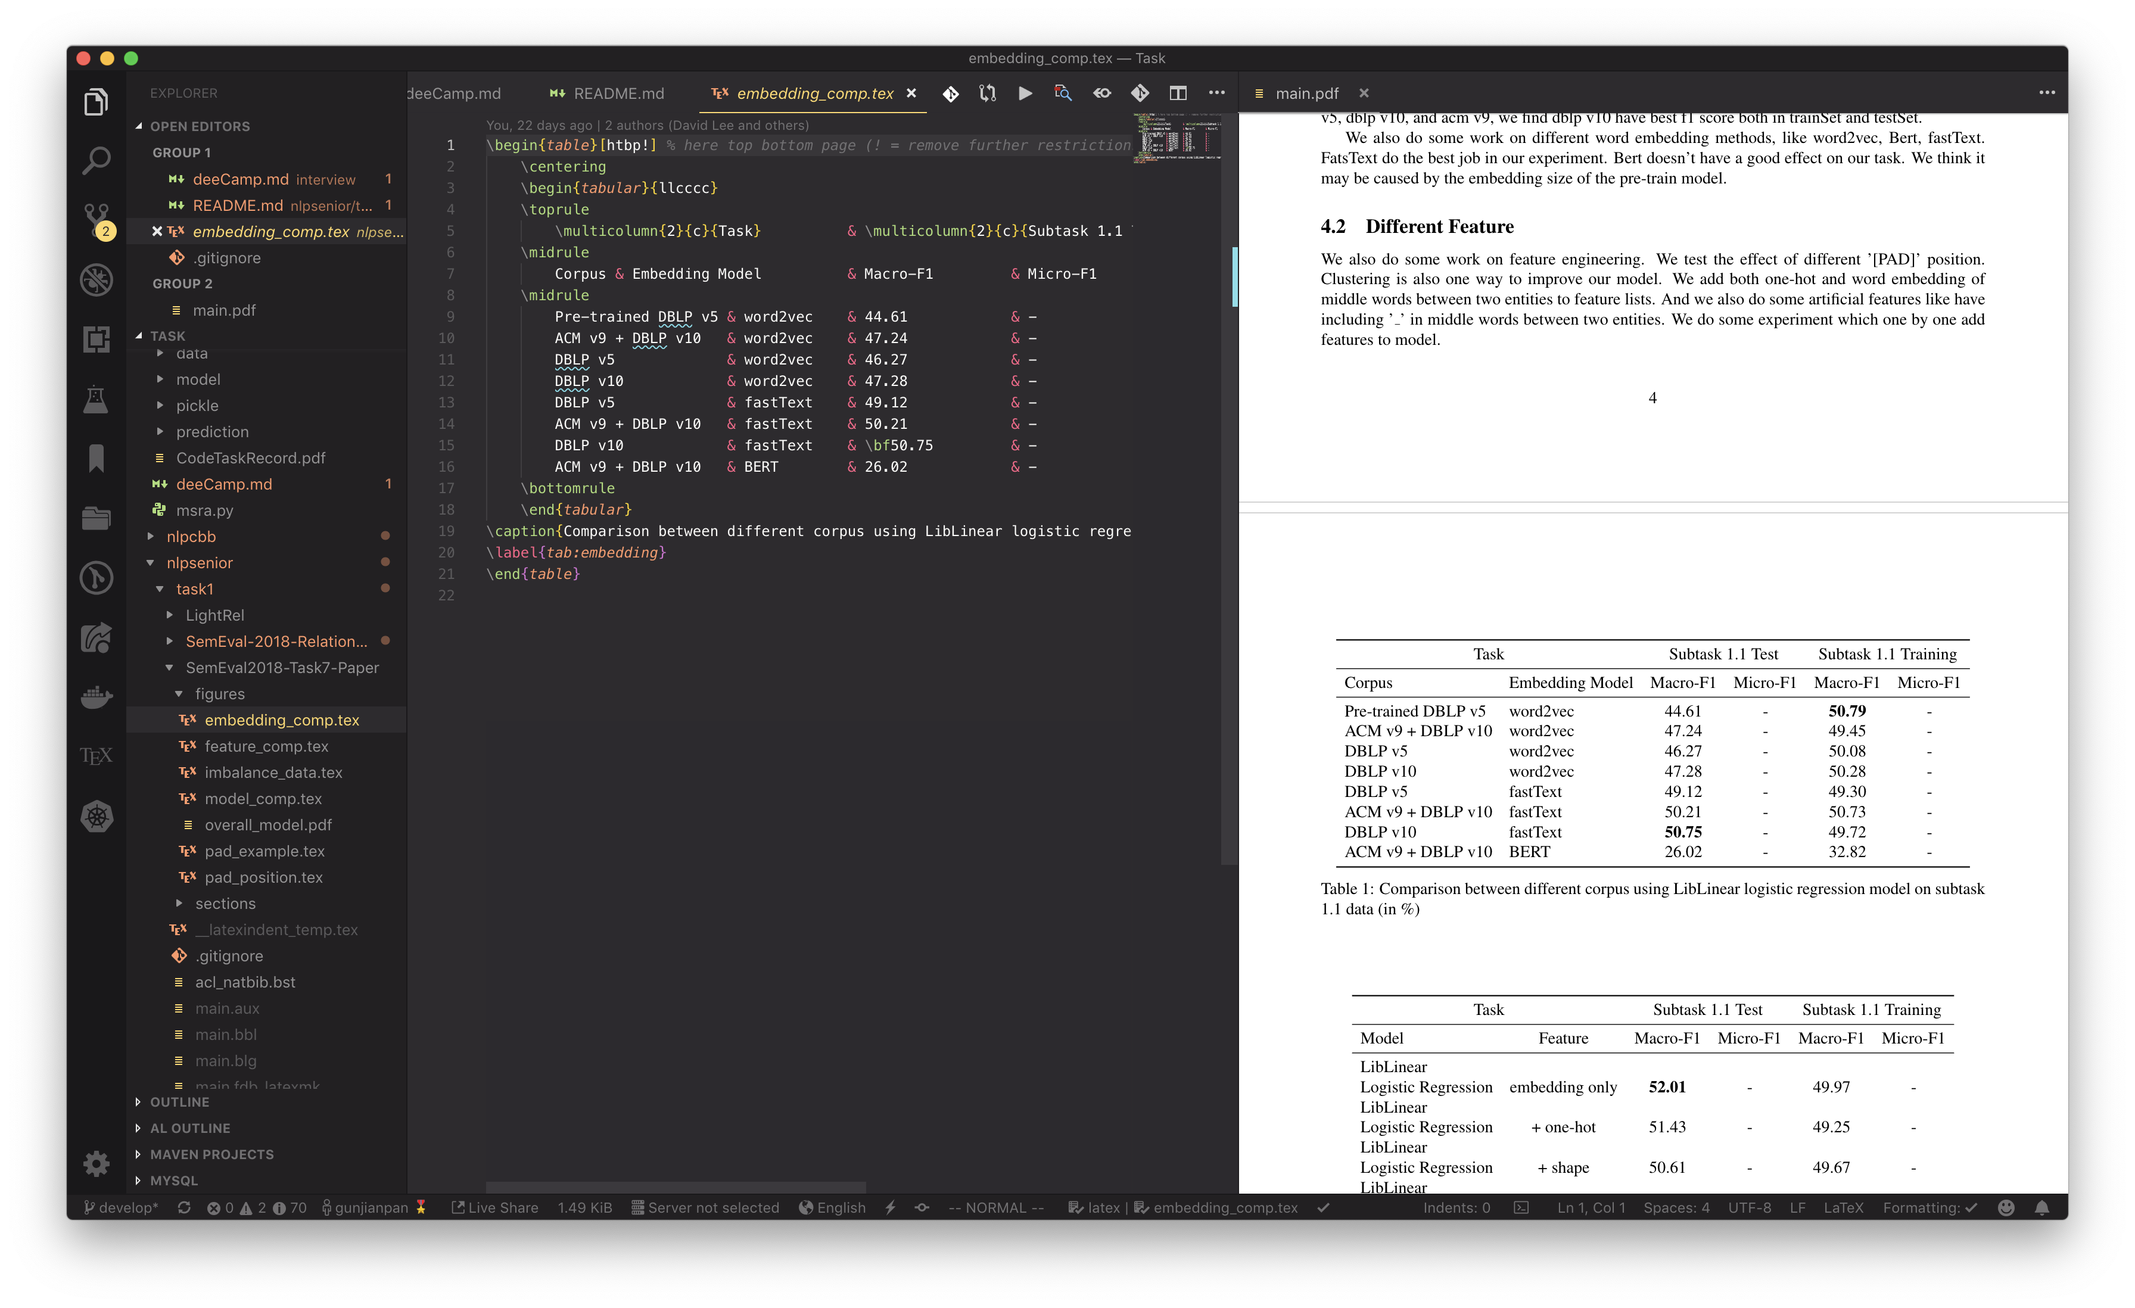Run code with the play icon
The image size is (2135, 1308).
(1025, 94)
